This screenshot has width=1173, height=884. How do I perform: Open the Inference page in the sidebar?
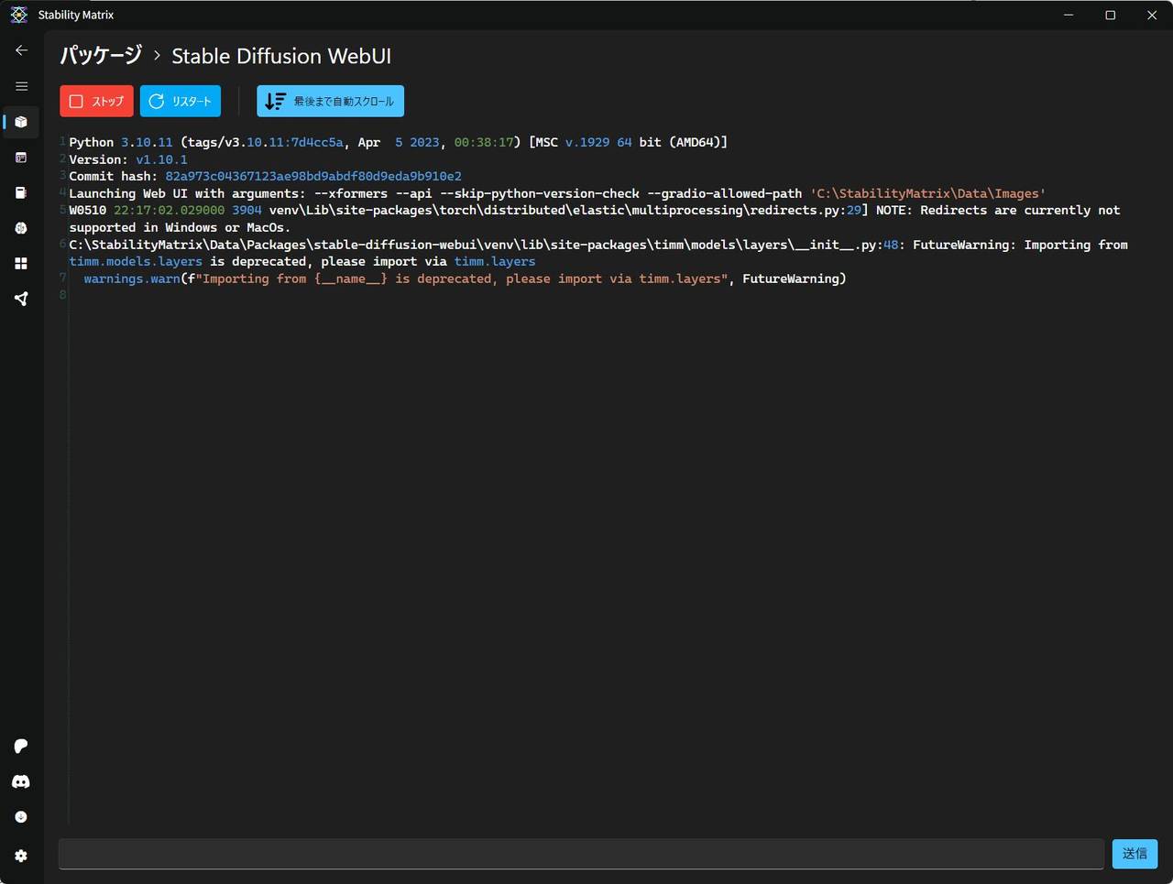point(21,158)
